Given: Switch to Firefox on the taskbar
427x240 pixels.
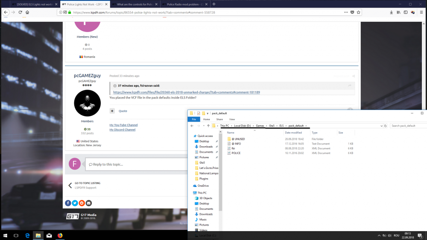Looking at the screenshot, I should click(60, 235).
